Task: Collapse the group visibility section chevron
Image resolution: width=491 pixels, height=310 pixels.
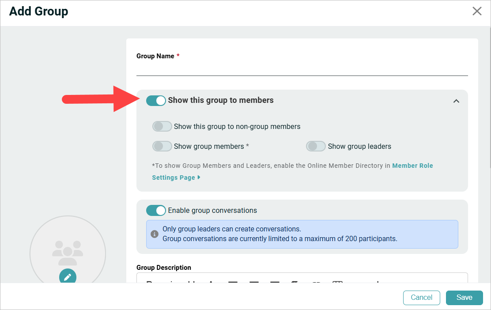Action: (x=456, y=101)
